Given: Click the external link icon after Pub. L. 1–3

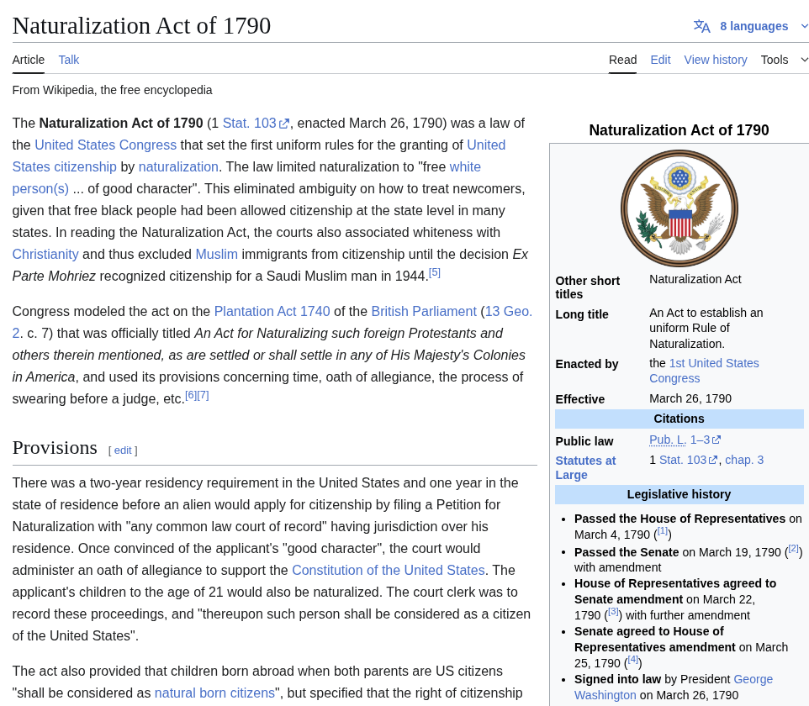Looking at the screenshot, I should 716,440.
